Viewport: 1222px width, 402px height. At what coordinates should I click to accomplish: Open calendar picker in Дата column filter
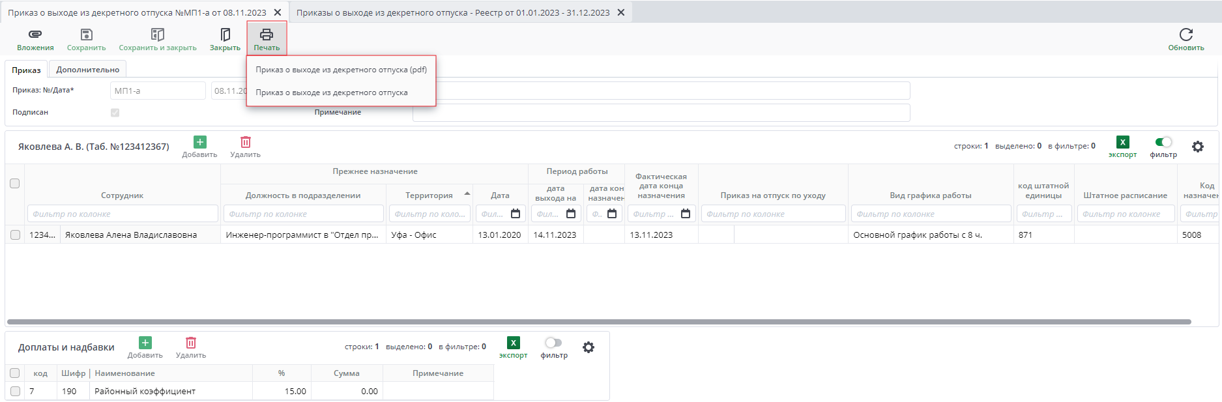point(516,214)
